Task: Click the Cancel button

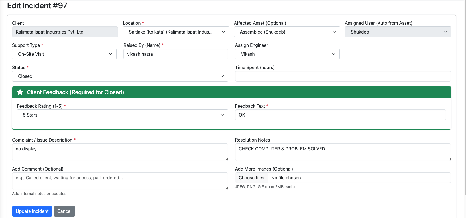Action: pos(64,211)
